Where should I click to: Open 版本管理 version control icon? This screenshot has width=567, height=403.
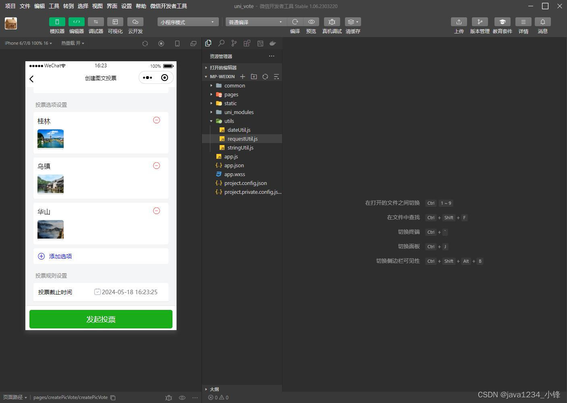480,22
